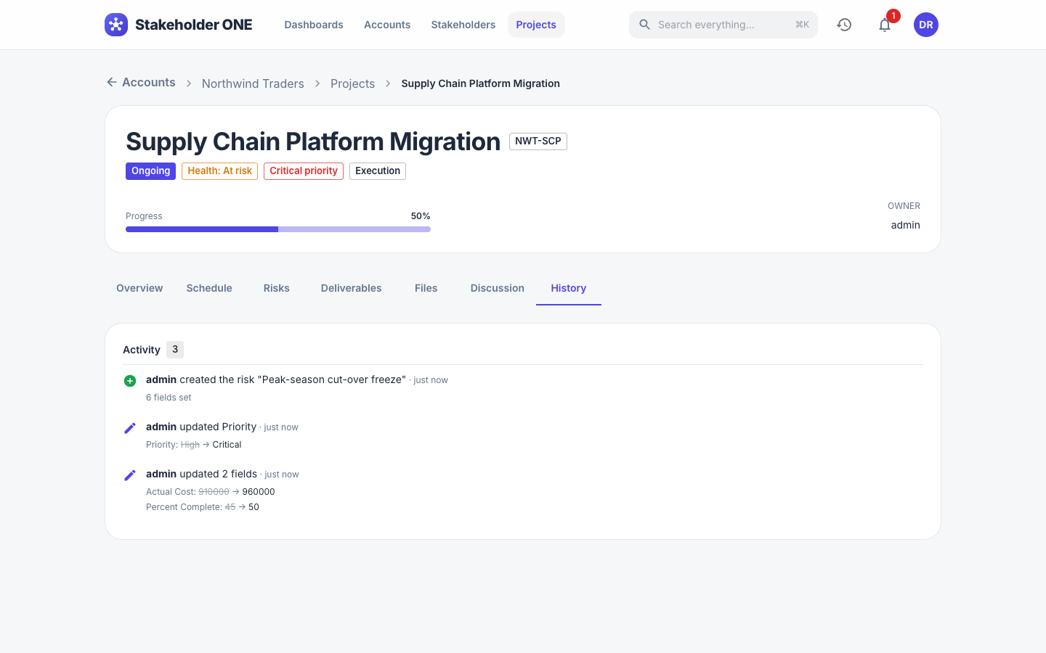Click the back arrow beside Accounts
Image resolution: width=1046 pixels, height=653 pixels.
click(x=112, y=82)
